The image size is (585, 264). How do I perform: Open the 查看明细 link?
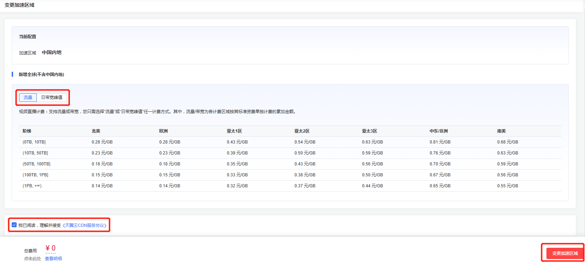coord(53,259)
